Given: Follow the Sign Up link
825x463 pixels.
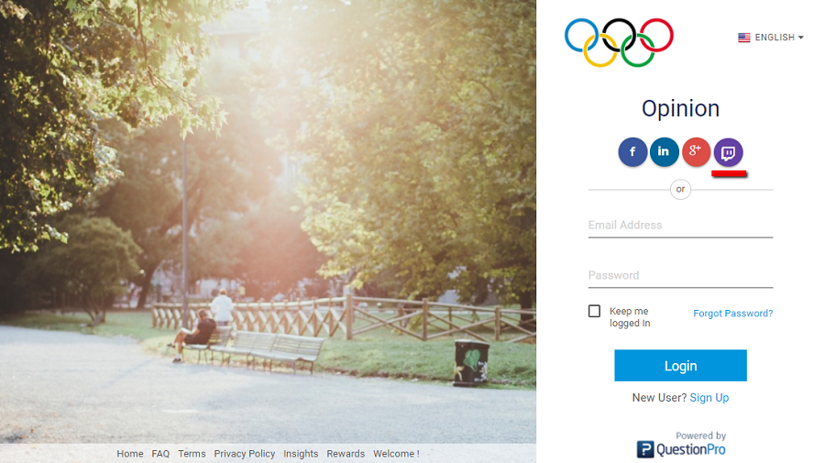Looking at the screenshot, I should 709,398.
